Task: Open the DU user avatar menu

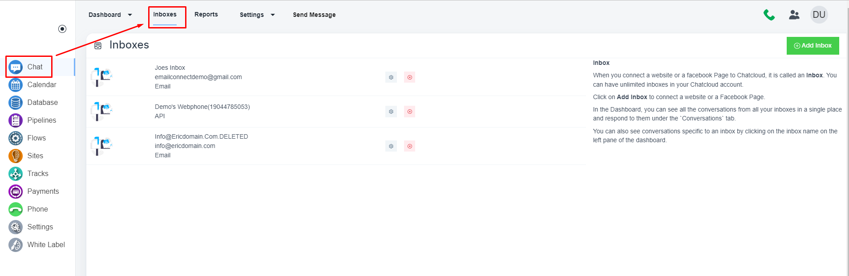Action: (819, 15)
